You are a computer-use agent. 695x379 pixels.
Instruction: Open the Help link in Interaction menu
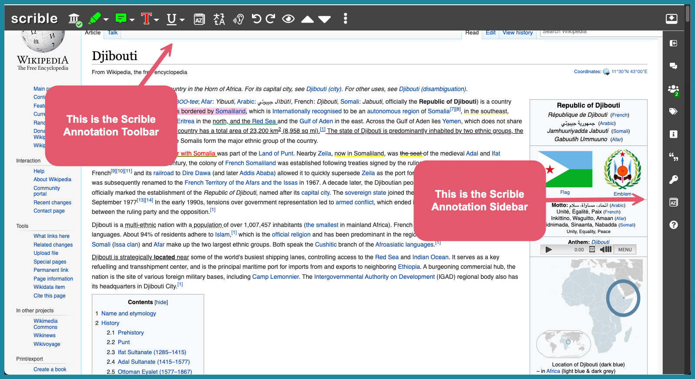coord(39,171)
